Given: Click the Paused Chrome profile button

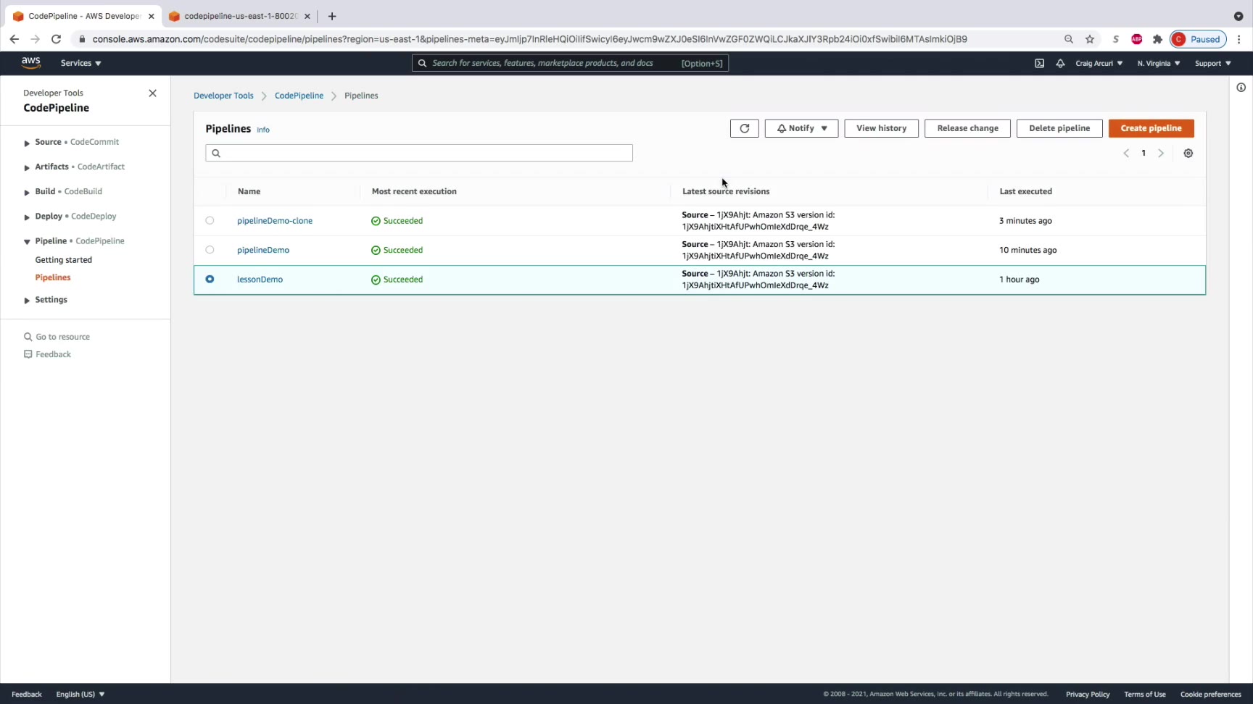Looking at the screenshot, I should tap(1198, 39).
